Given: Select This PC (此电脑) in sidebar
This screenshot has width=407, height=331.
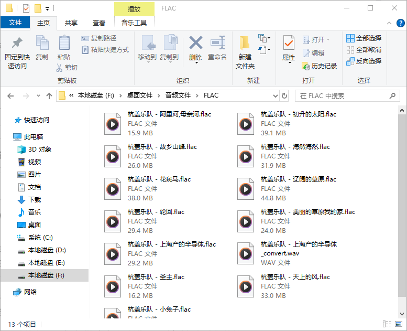Looking at the screenshot, I should [28, 136].
